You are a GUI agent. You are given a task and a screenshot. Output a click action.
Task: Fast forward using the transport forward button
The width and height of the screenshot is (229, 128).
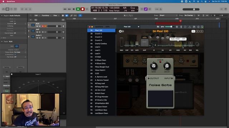coord(69,9)
